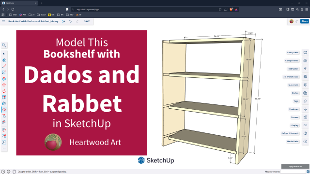Click the Share button
Screen dimensions: 310x174
[x=305, y=21]
